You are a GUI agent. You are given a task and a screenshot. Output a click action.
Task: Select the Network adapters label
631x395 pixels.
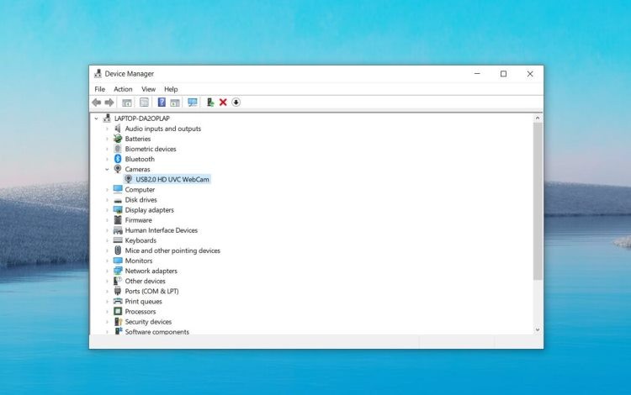point(151,271)
